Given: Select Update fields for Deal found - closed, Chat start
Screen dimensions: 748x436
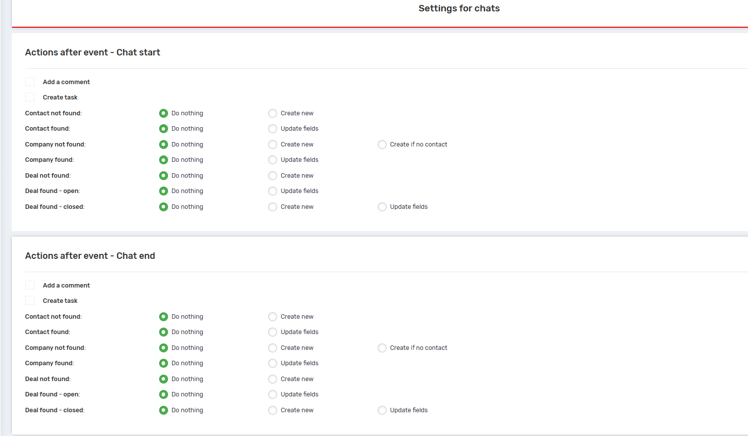Looking at the screenshot, I should click(382, 207).
